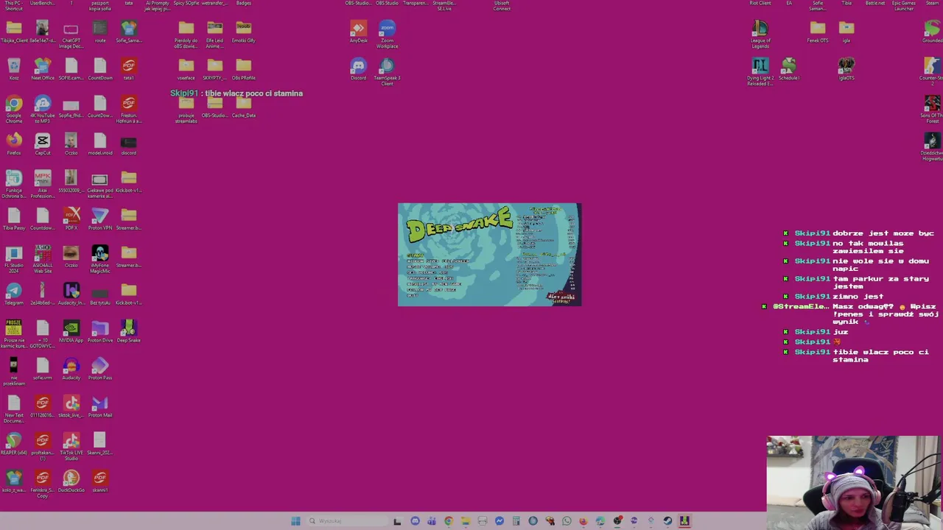
Task: Open TeamSpeak 3 Client desktop shortcut
Action: point(388,71)
